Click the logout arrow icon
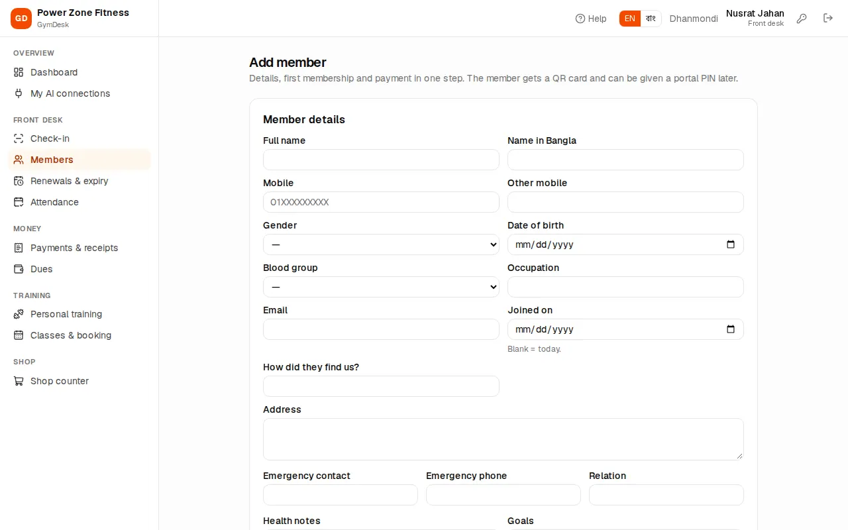This screenshot has width=848, height=530. [x=828, y=19]
